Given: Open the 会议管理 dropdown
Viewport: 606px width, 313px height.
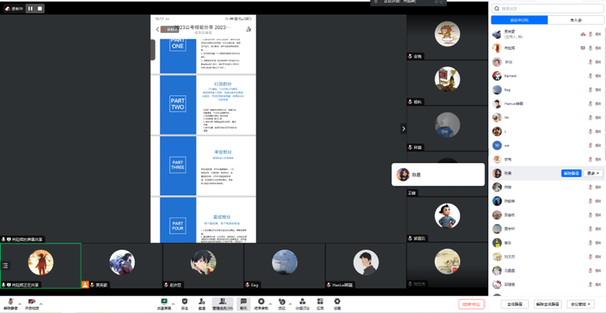Looking at the screenshot, I should (581, 305).
